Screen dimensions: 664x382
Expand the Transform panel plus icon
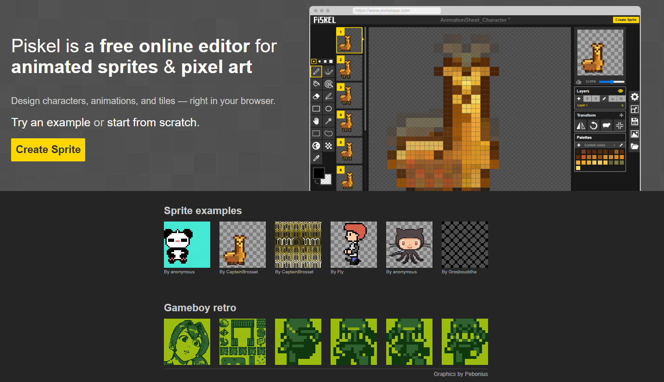(x=621, y=115)
